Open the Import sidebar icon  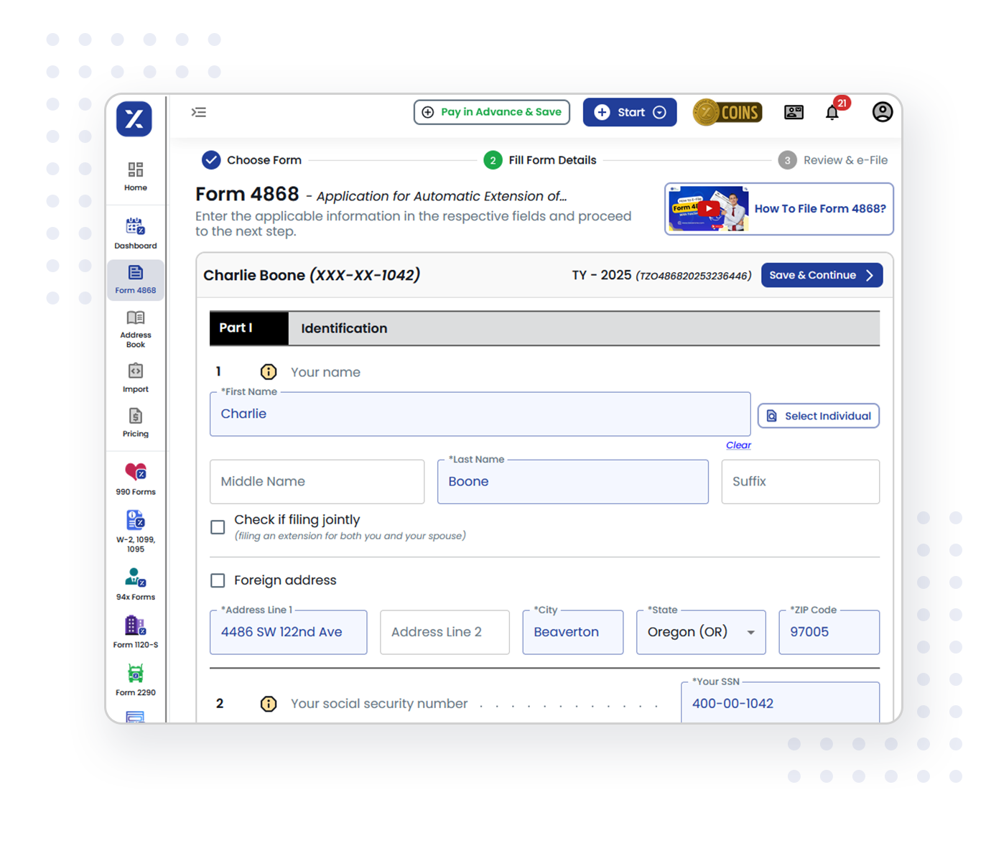(136, 378)
